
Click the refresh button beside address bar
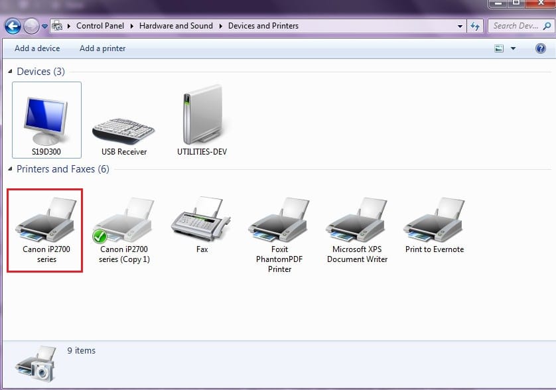point(475,26)
